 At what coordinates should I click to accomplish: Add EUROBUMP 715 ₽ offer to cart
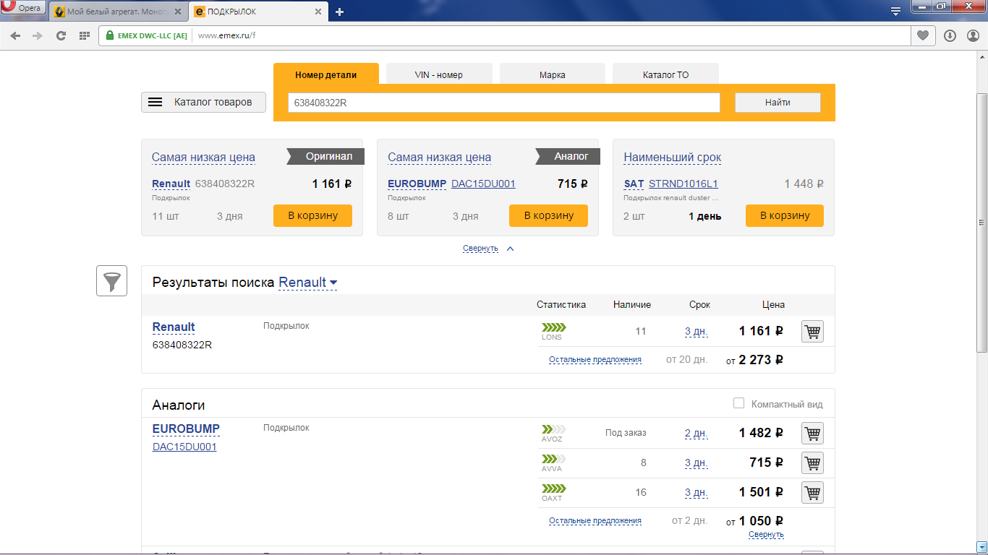tap(813, 463)
